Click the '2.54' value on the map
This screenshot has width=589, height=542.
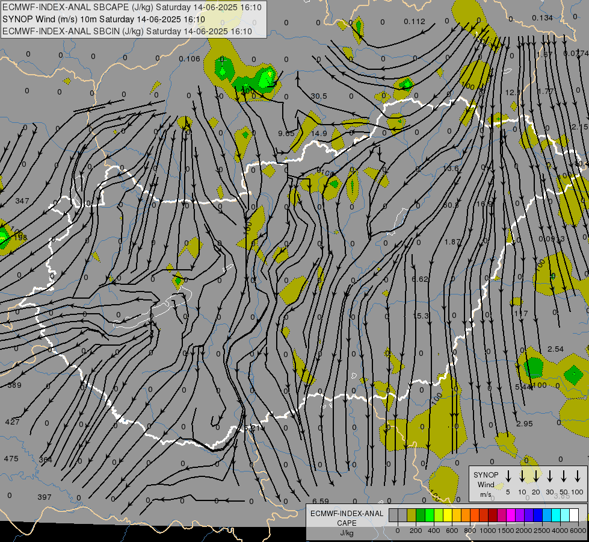coord(555,349)
